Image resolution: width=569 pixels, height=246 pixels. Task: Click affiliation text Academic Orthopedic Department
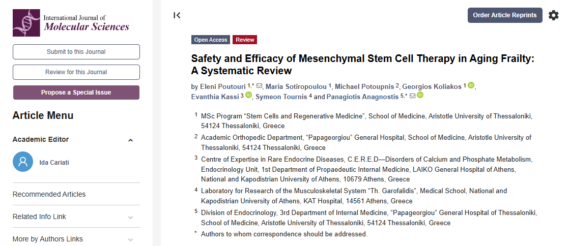[366, 143]
